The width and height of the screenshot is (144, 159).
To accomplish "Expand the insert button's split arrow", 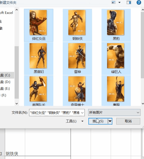I will 110,121.
